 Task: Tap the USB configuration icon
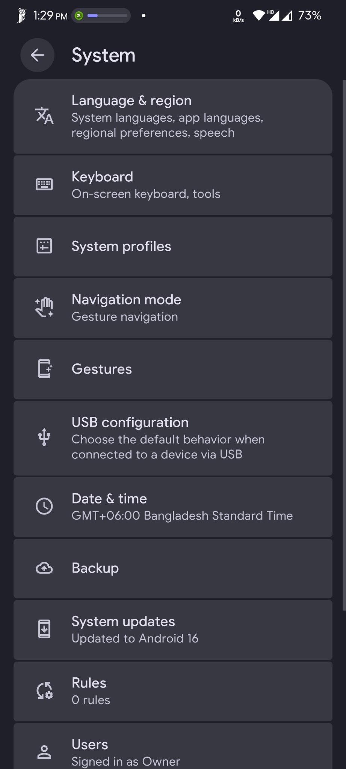(44, 437)
